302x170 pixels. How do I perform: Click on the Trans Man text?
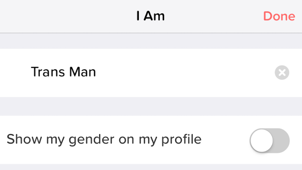pyautogui.click(x=63, y=72)
